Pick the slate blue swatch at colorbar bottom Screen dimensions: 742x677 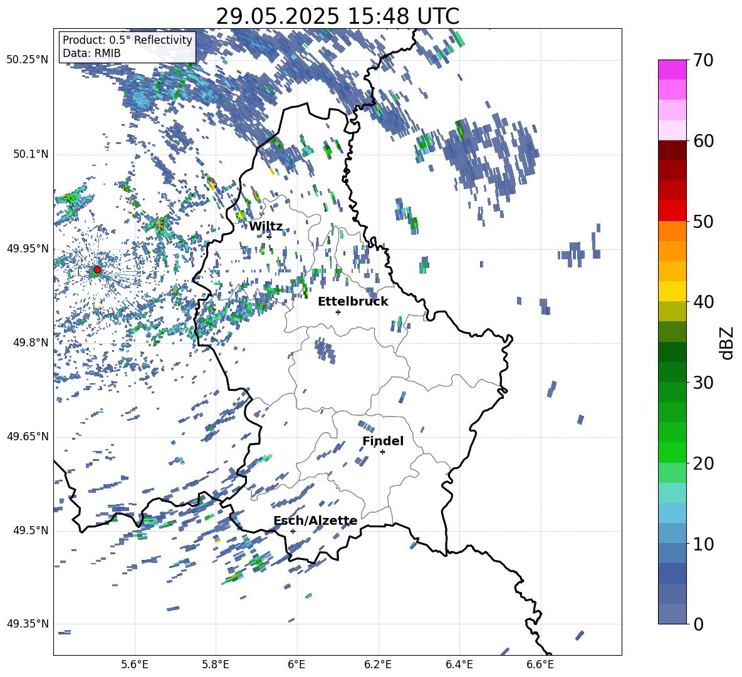tap(672, 614)
